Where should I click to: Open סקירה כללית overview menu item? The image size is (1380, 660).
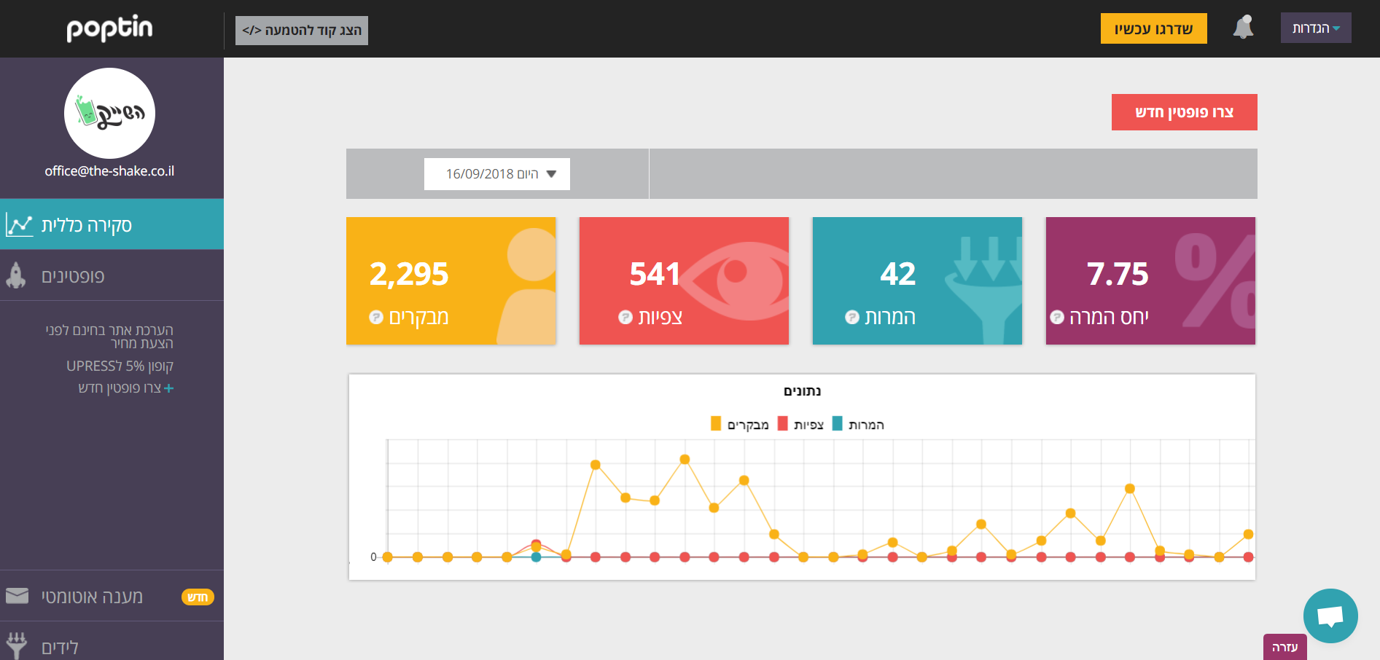coord(112,225)
